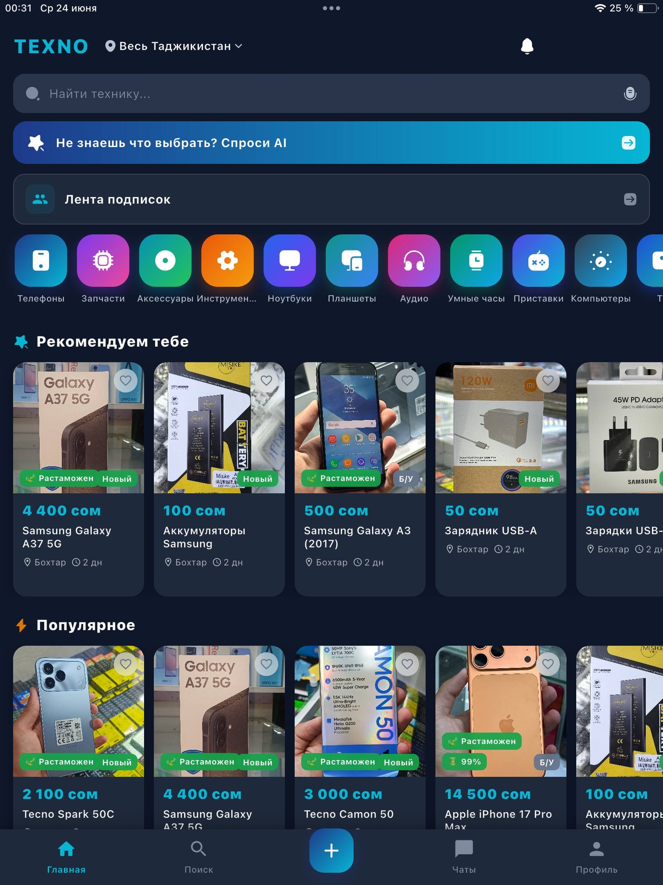This screenshot has height=885, width=663.
Task: Click the 3 000 сом price
Action: [x=343, y=794]
